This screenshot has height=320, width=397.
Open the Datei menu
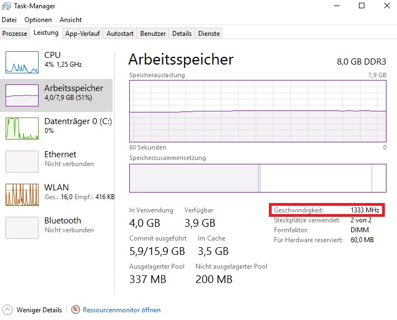click(9, 20)
